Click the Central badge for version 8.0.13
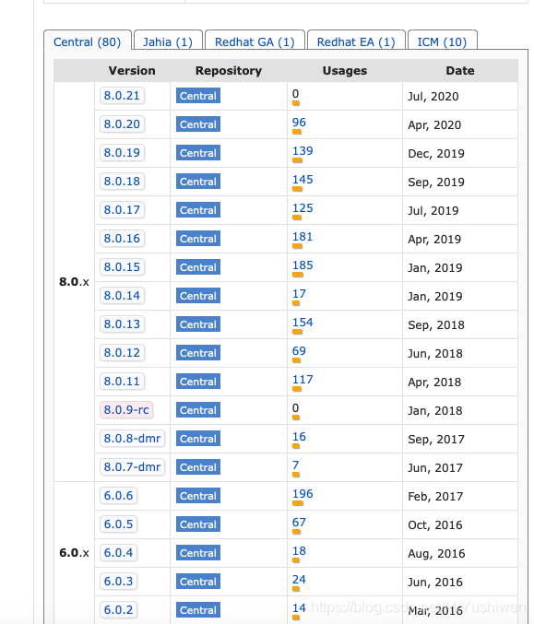This screenshot has width=534, height=624. tap(198, 324)
